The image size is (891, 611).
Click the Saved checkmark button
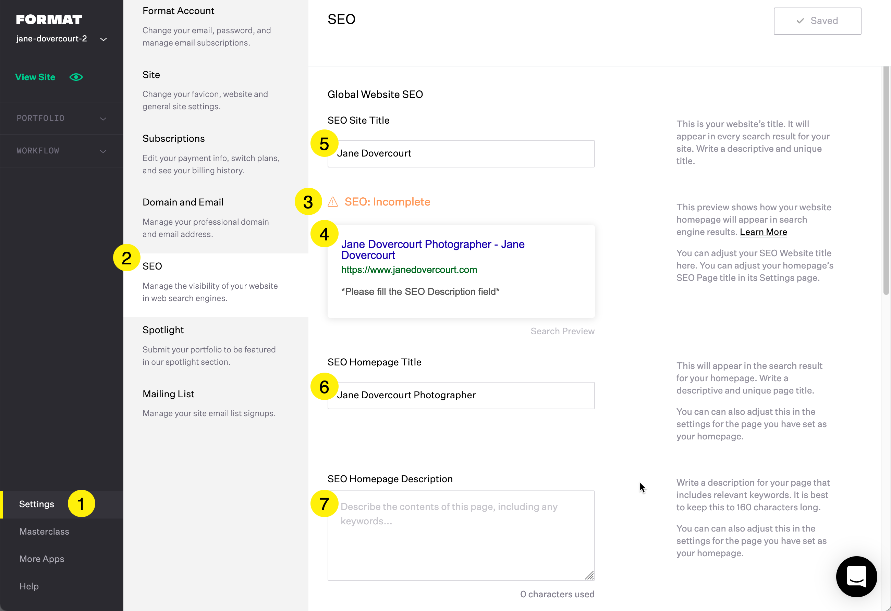[x=817, y=21]
